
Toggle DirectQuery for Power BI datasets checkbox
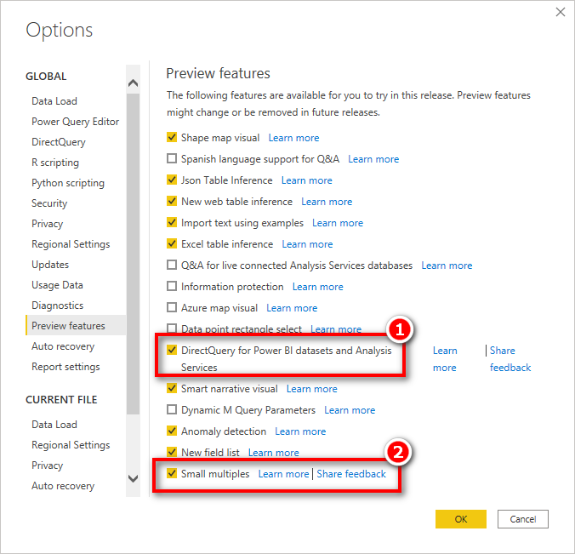pyautogui.click(x=172, y=350)
